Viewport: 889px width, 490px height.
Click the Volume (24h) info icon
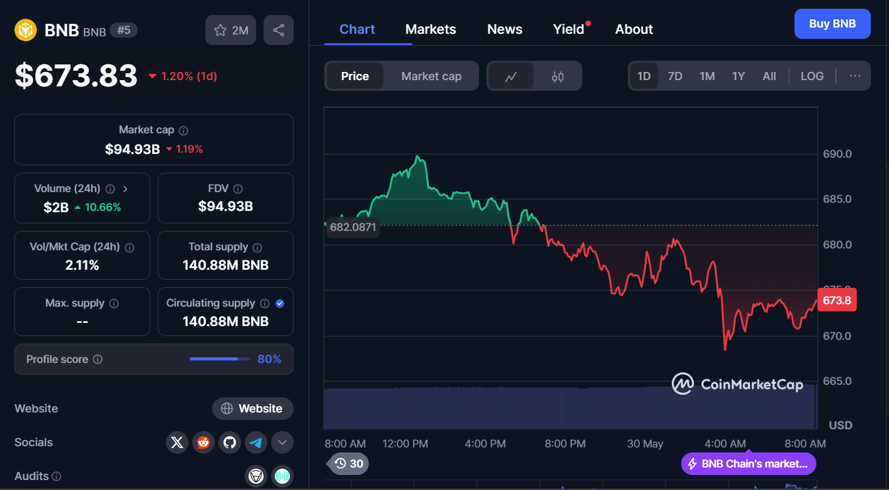click(110, 188)
